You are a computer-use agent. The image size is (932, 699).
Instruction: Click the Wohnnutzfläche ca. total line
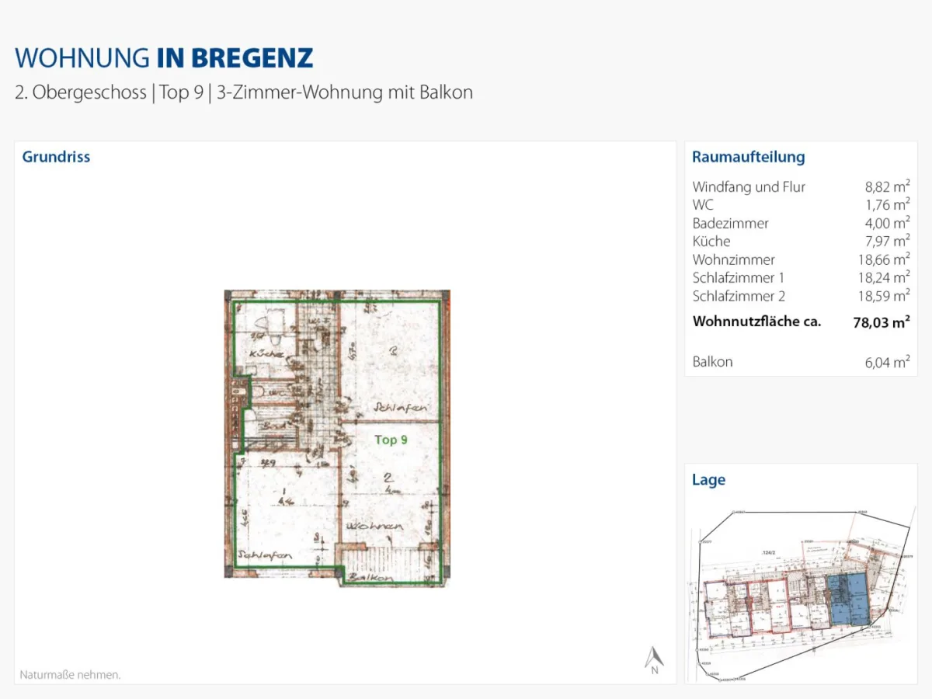pyautogui.click(x=801, y=322)
